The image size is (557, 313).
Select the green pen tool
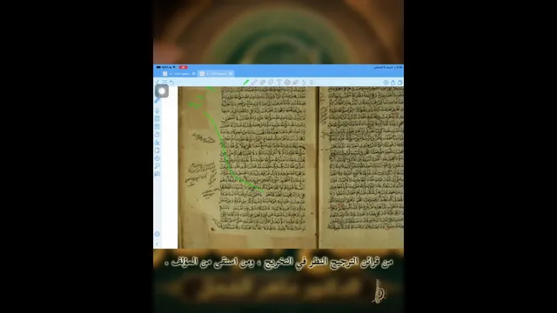[x=245, y=83]
